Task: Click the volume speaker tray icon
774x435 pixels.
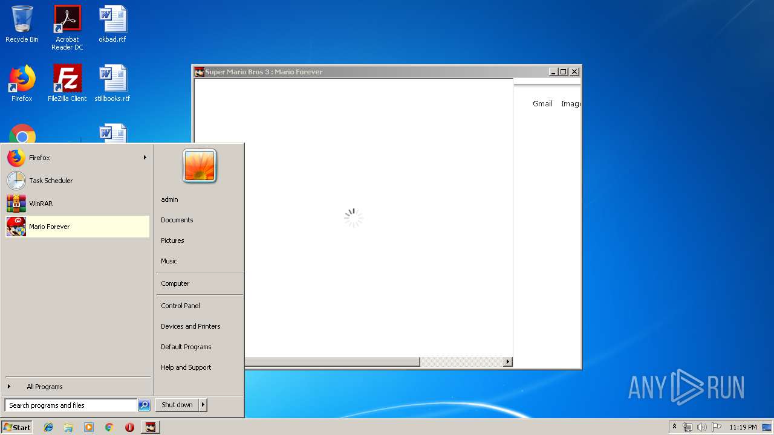Action: pos(702,427)
